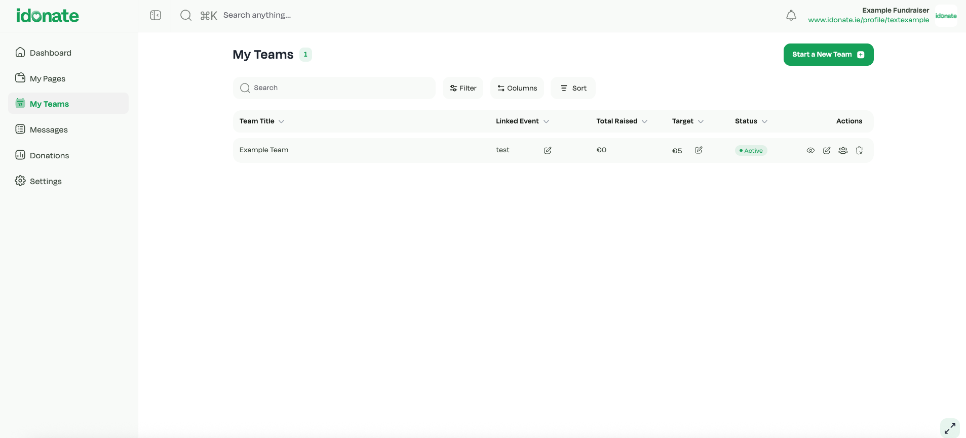This screenshot has height=438, width=966.
Task: Open team members icon for Example Team
Action: 843,151
